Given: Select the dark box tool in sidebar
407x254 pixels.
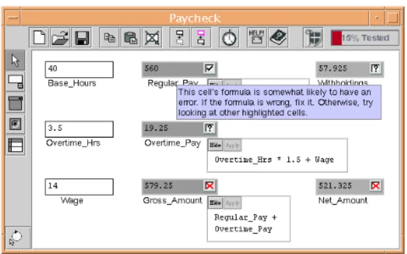Looking at the screenshot, I should [x=15, y=103].
